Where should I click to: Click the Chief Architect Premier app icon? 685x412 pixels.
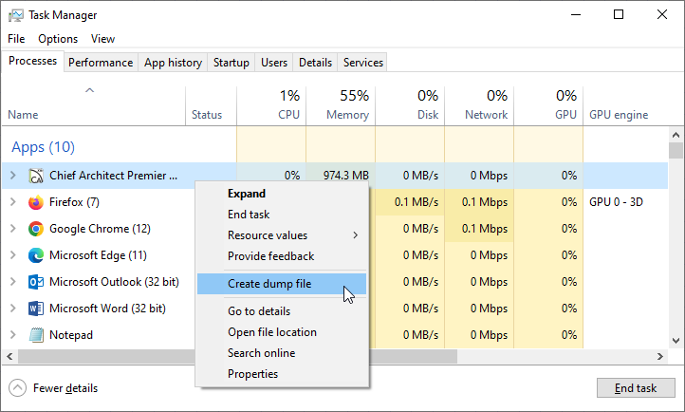(x=36, y=176)
